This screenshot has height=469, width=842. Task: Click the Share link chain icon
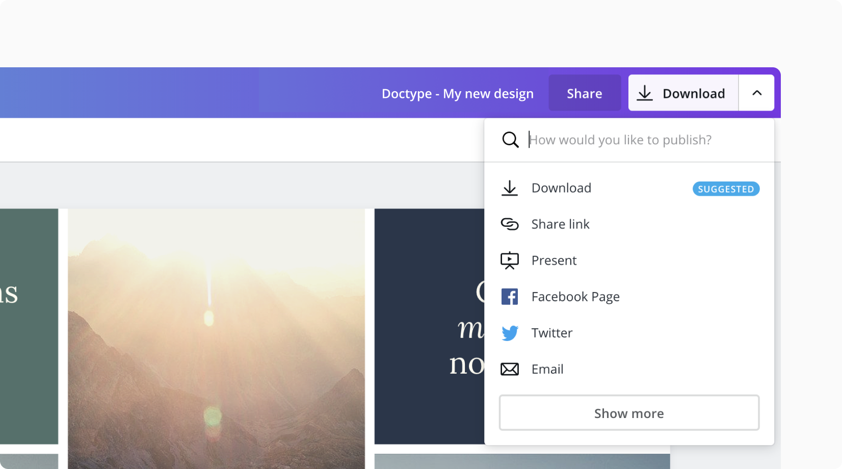pyautogui.click(x=510, y=224)
